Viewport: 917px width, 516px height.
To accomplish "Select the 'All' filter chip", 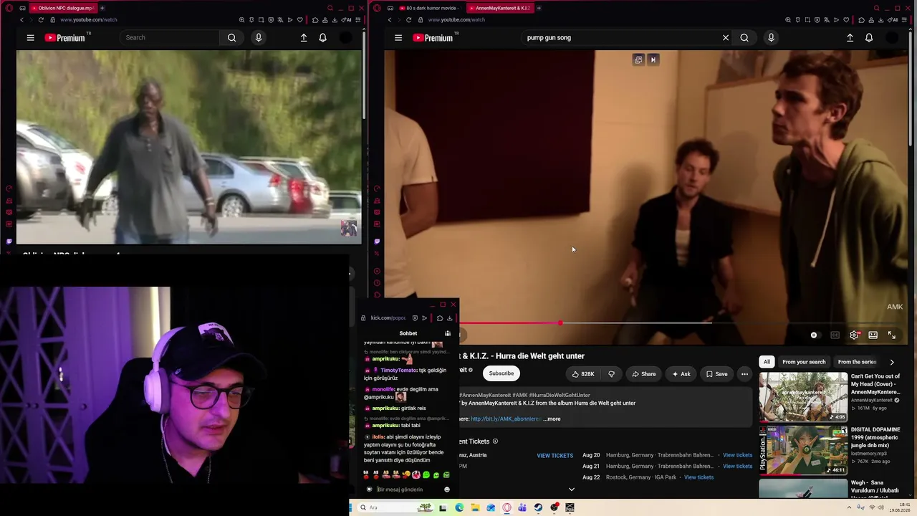I will (x=767, y=362).
